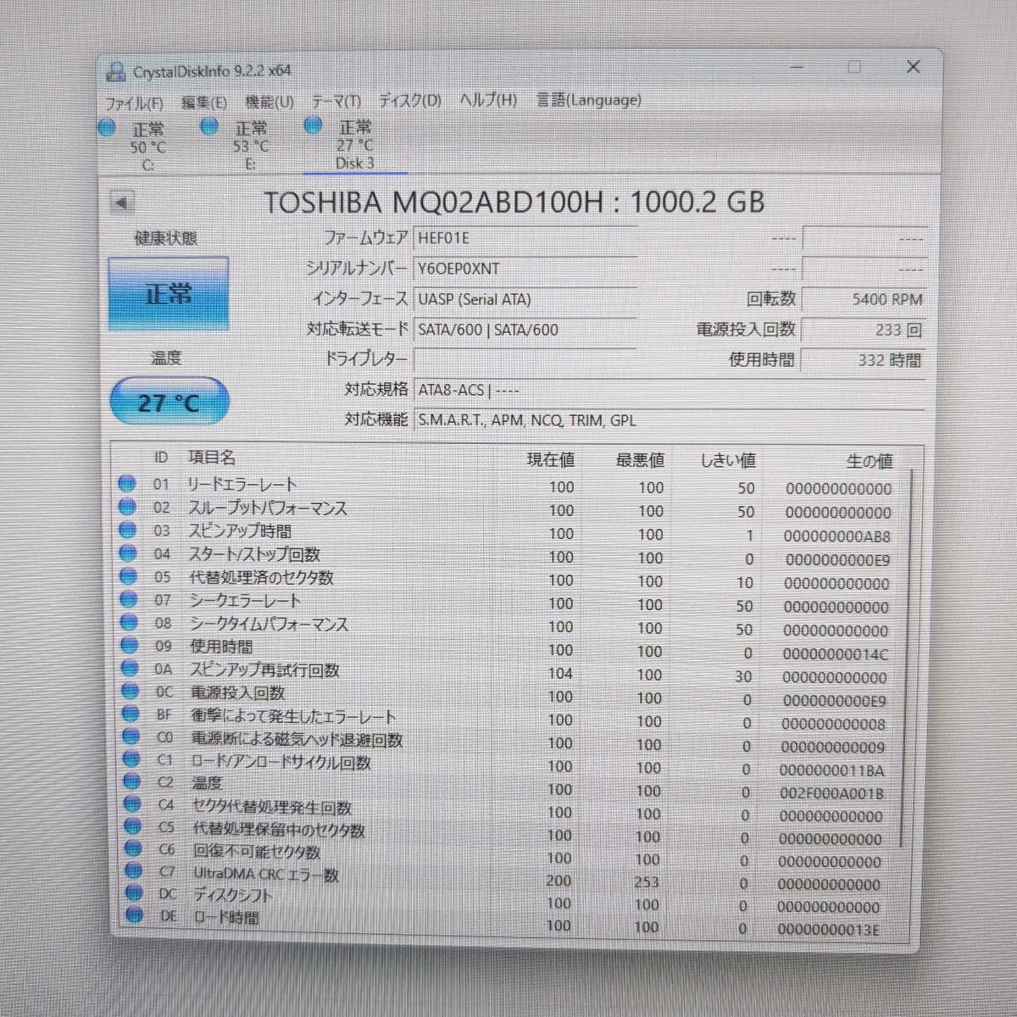Image resolution: width=1017 pixels, height=1017 pixels.
Task: Click the 生の値 column header
Action: [869, 462]
